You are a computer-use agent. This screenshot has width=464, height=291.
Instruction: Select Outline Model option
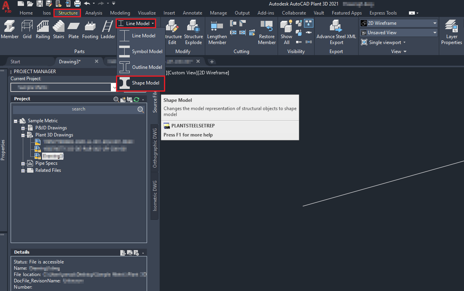coord(140,67)
